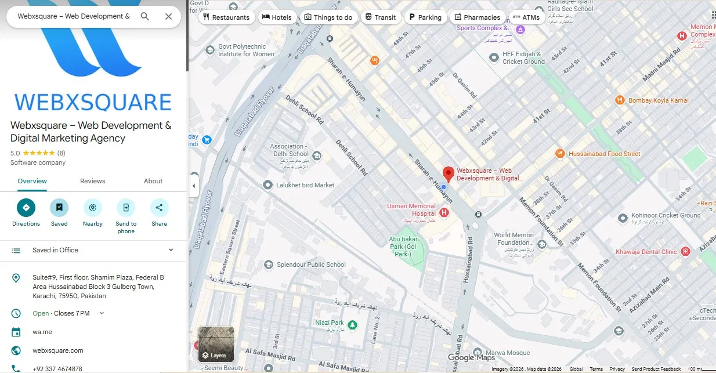The height and width of the screenshot is (373, 716).
Task: Switch to the Overview tab
Action: 32,181
